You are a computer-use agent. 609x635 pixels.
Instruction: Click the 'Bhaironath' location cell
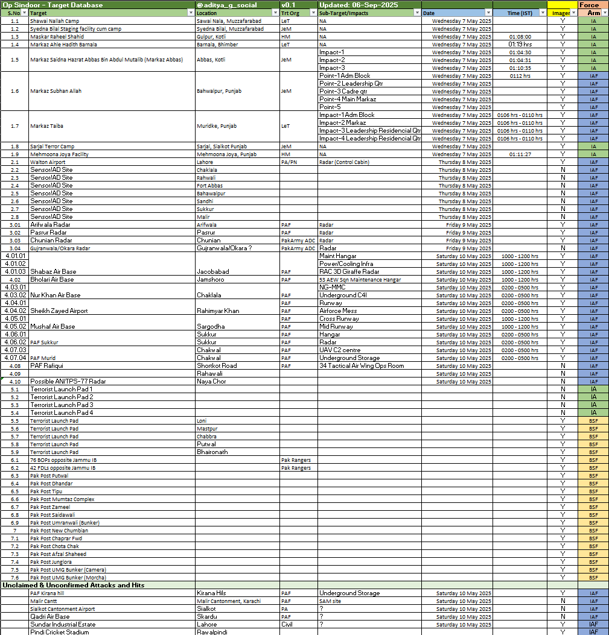pos(238,452)
